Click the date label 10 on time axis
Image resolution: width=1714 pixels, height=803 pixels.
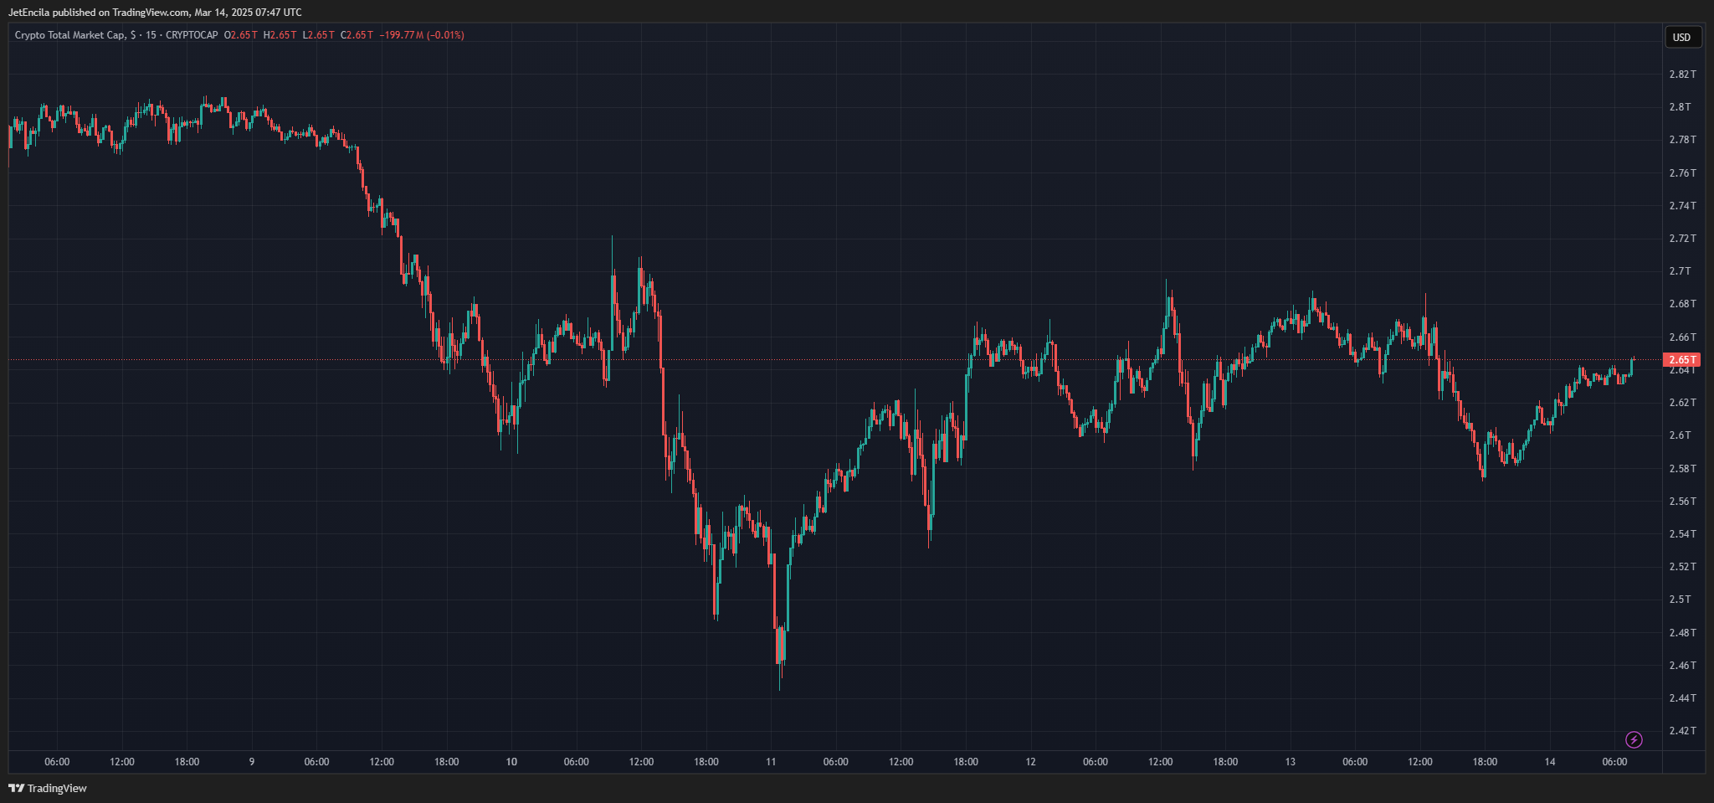tap(511, 762)
